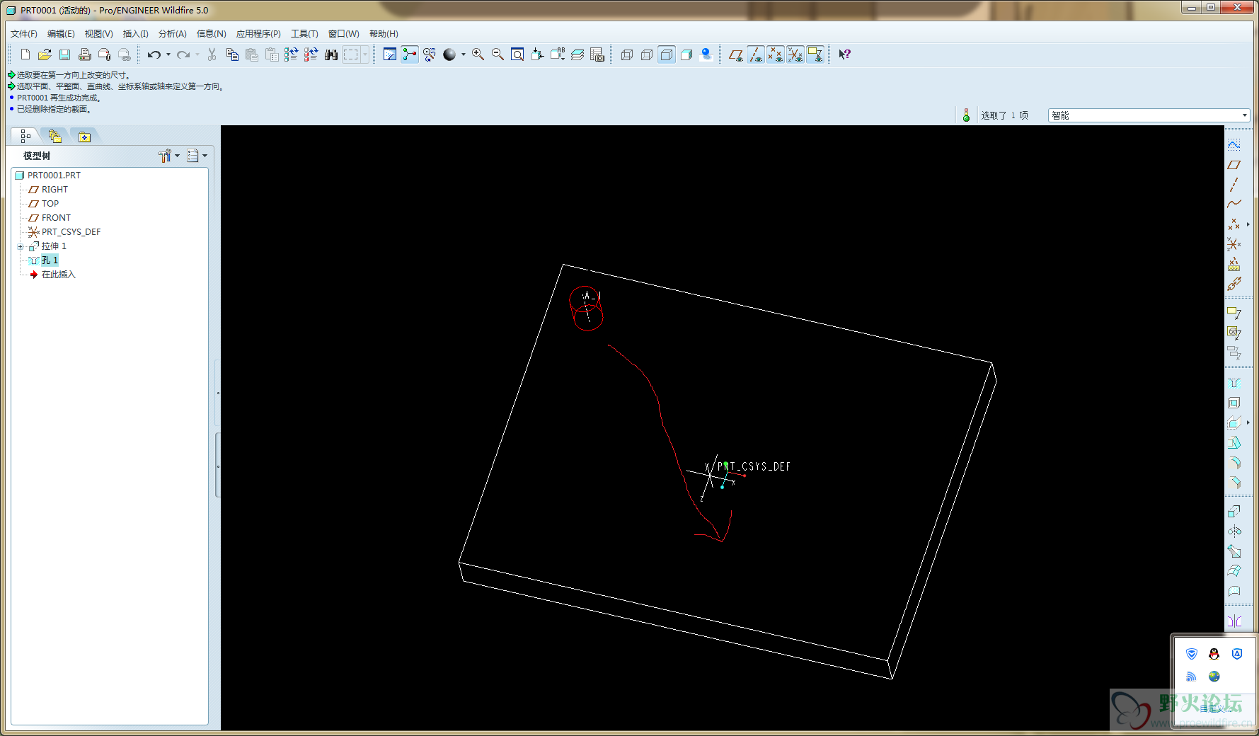Select the Hole tool in right toolbar

pos(1234,383)
